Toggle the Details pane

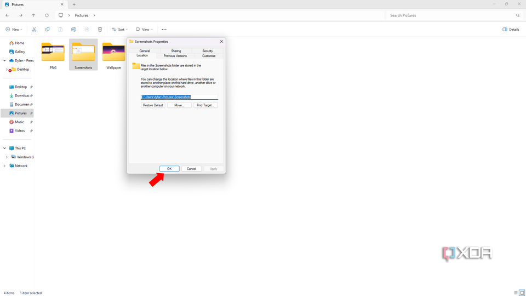point(511,30)
